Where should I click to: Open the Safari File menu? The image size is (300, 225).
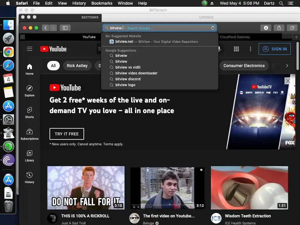coord(36,3)
